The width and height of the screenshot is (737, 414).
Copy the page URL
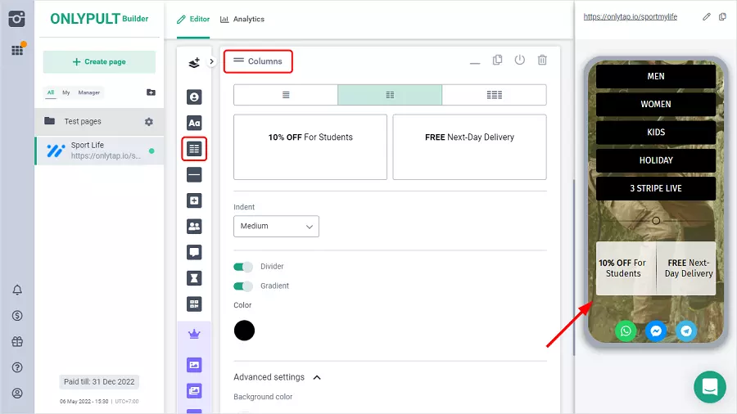(x=722, y=16)
